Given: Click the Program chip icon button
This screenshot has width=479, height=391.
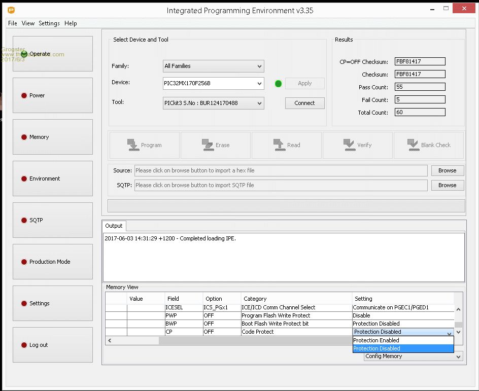Looking at the screenshot, I should 144,145.
